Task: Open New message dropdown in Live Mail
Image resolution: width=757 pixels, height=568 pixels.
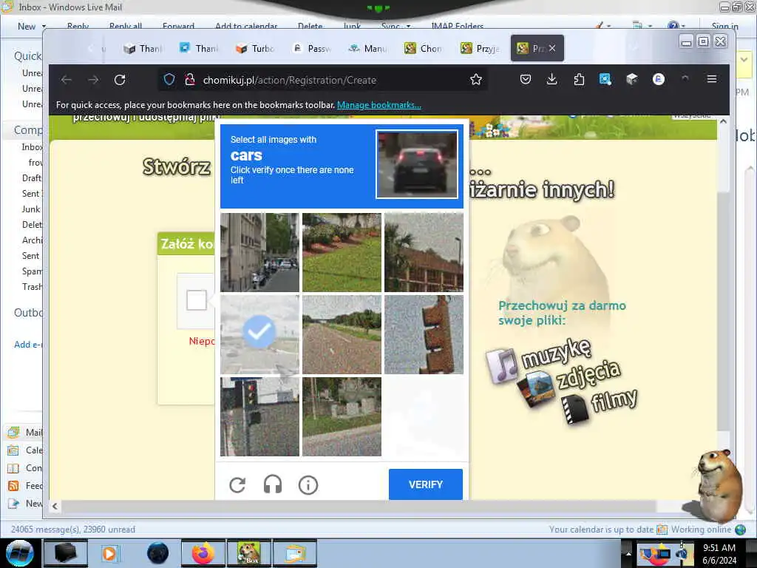Action: pos(44,26)
